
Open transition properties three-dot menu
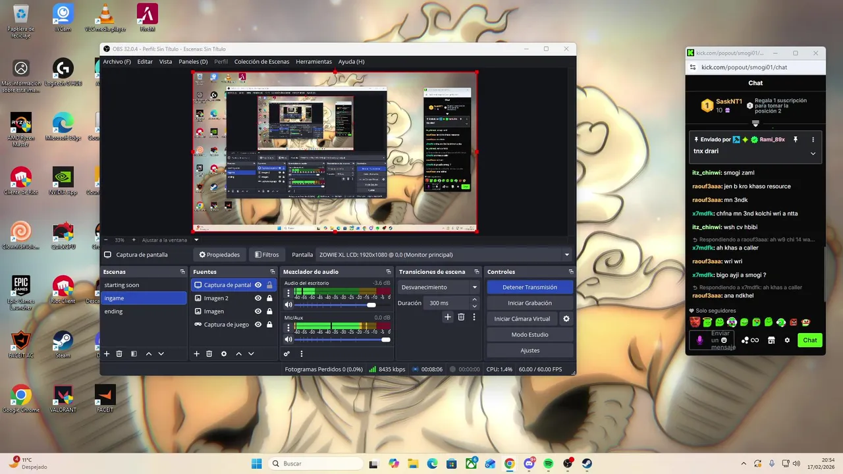474,317
